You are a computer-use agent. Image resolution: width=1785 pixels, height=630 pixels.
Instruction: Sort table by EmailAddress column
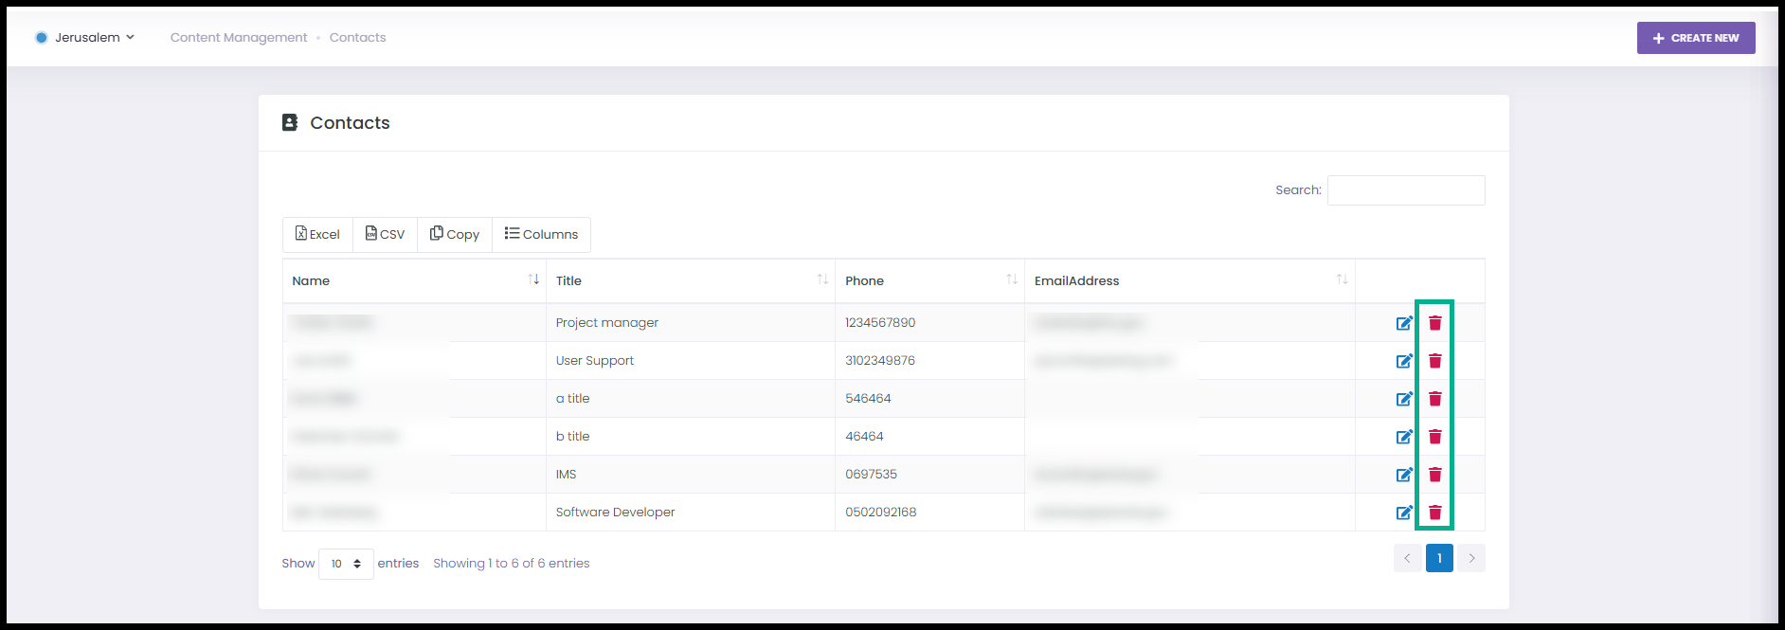[1190, 280]
